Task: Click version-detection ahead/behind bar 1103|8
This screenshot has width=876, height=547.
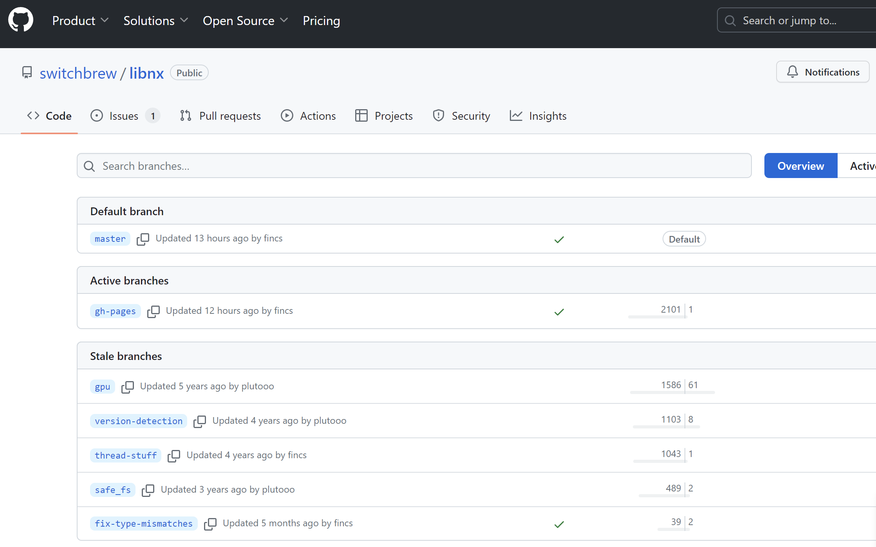Action: pos(666,421)
